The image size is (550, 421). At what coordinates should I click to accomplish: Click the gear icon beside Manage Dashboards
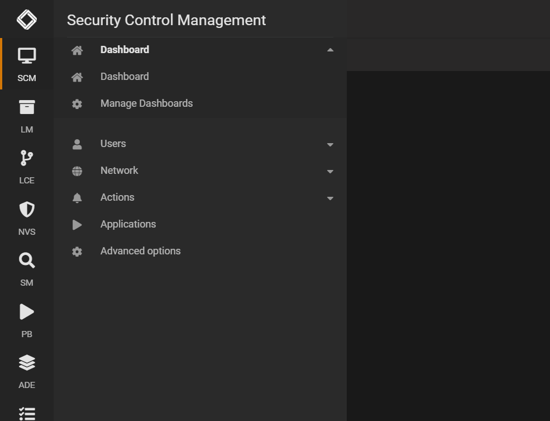(77, 104)
